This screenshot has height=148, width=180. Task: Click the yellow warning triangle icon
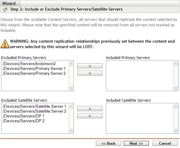tap(5, 44)
